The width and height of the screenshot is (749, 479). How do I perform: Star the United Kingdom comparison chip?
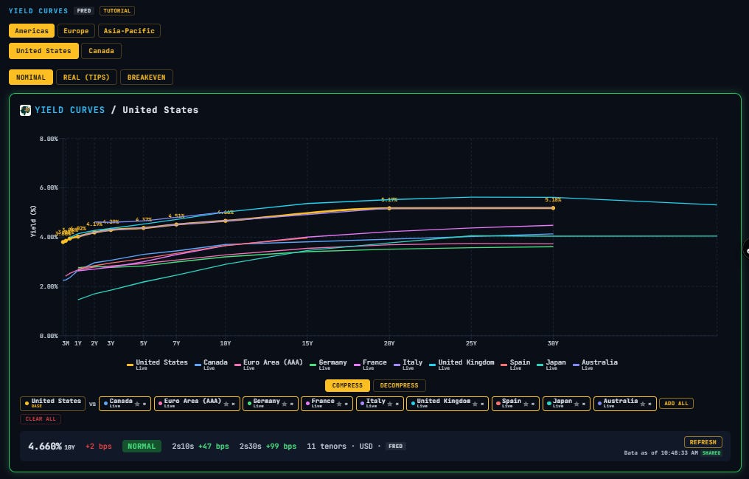pos(475,404)
